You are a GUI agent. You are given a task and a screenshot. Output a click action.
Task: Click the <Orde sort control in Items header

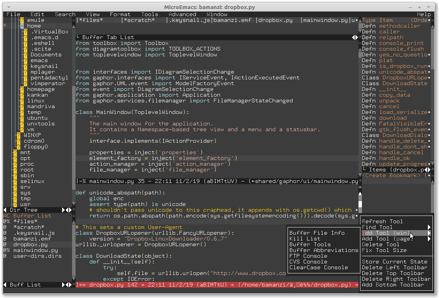[419, 20]
